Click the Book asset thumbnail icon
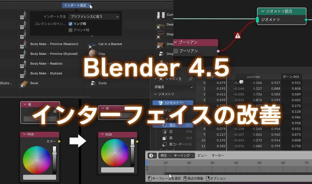This screenshot has width=312, height=184. [24, 83]
